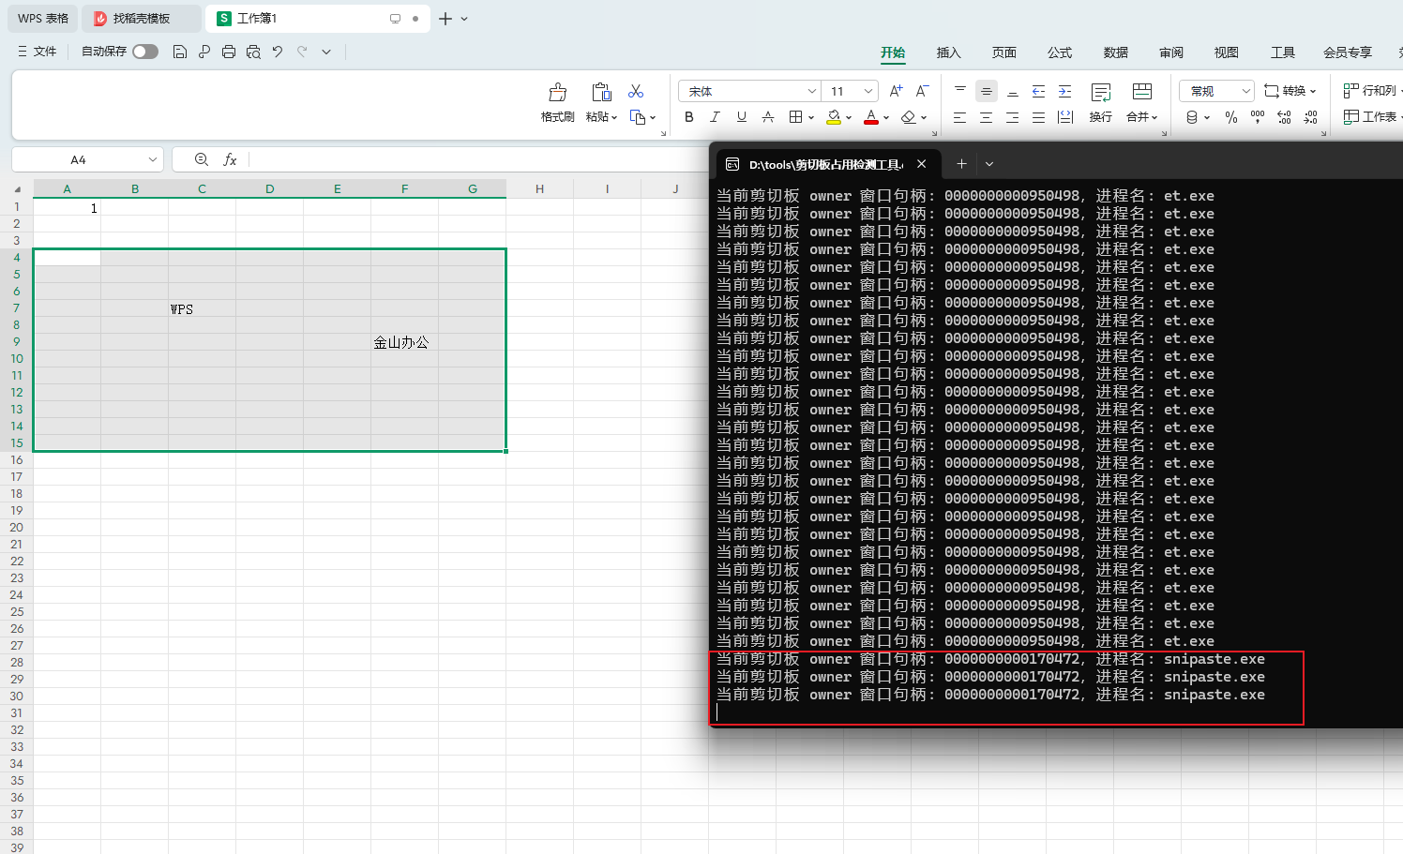Click the Cut scissors icon

coord(636,91)
